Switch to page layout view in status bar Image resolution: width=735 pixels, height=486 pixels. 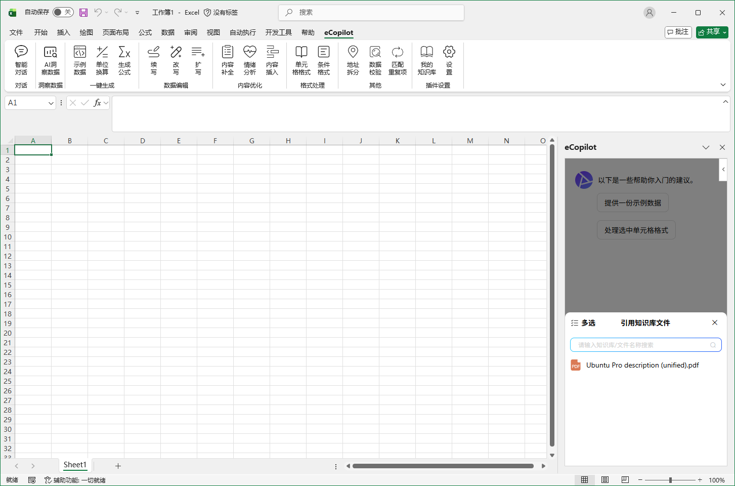(605, 480)
